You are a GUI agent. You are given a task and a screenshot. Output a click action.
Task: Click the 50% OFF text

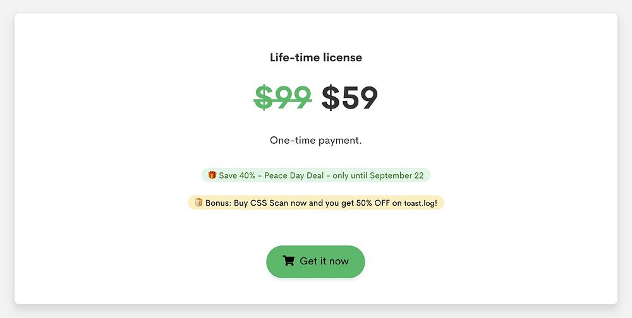pos(373,203)
